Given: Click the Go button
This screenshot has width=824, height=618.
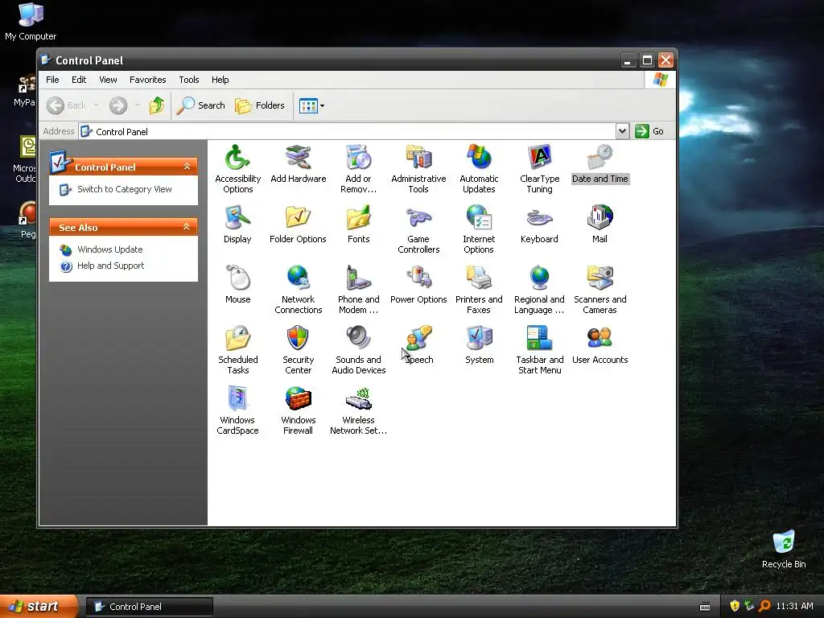Looking at the screenshot, I should pos(649,131).
